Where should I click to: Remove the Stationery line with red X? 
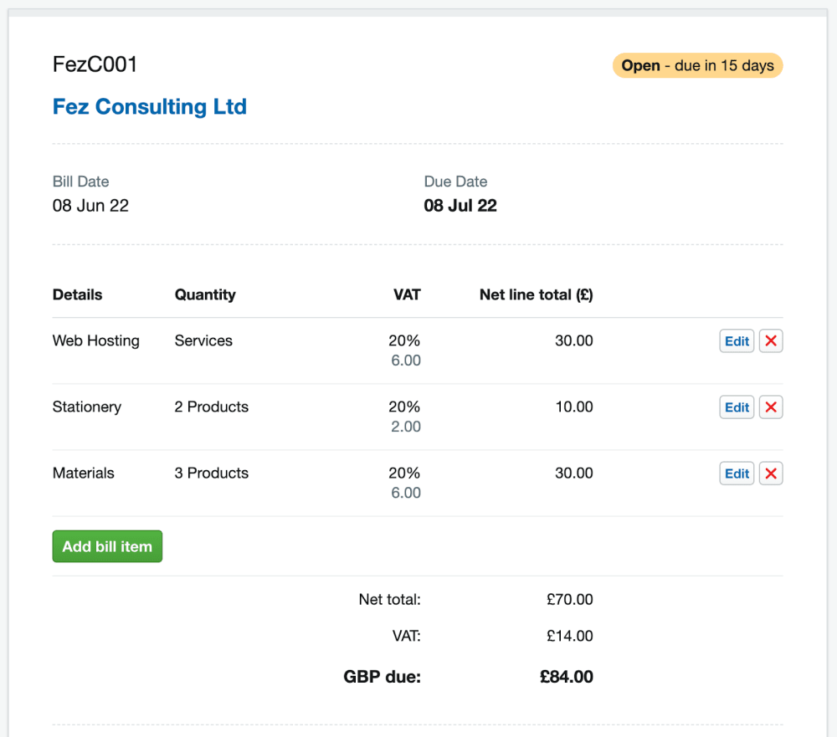771,407
